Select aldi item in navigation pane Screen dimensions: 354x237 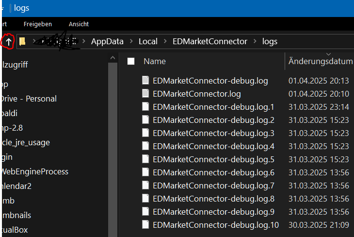(x=9, y=113)
